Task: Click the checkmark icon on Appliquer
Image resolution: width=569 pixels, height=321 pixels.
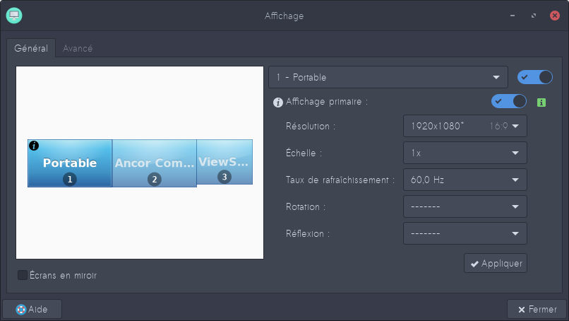Action: tap(474, 264)
